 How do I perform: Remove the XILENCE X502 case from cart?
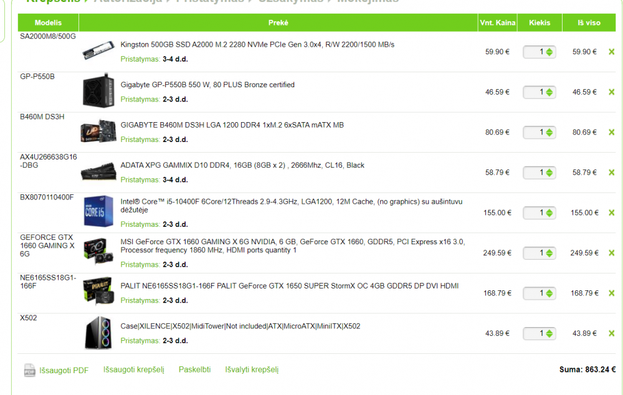click(612, 333)
